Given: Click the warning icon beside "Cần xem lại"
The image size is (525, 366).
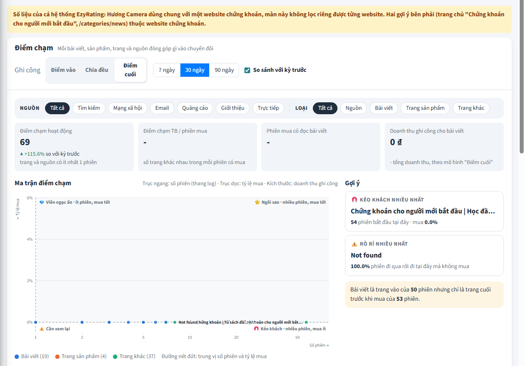Looking at the screenshot, I should point(42,329).
